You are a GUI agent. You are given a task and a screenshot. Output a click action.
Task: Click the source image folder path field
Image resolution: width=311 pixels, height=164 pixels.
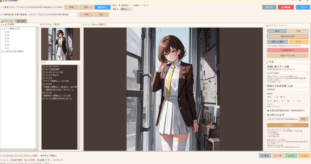(x=39, y=7)
